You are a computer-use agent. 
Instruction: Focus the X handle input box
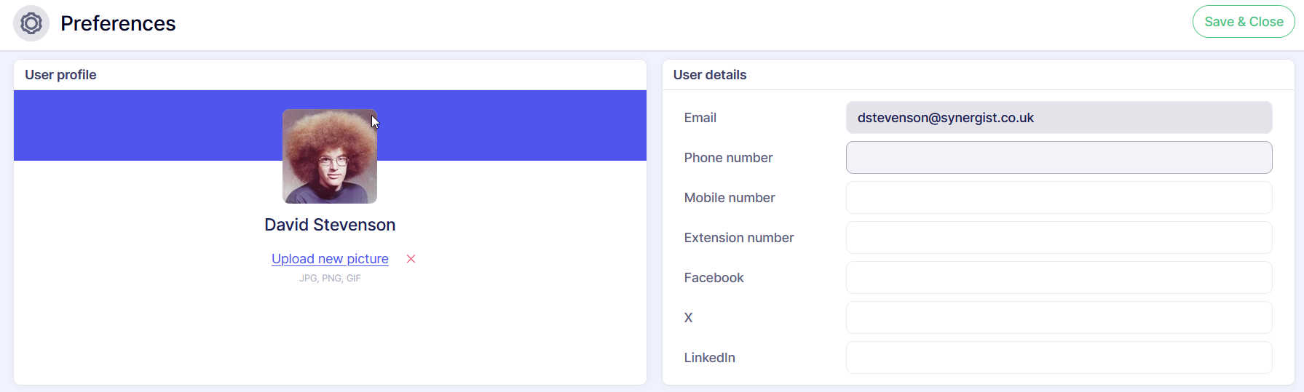[x=1059, y=318]
